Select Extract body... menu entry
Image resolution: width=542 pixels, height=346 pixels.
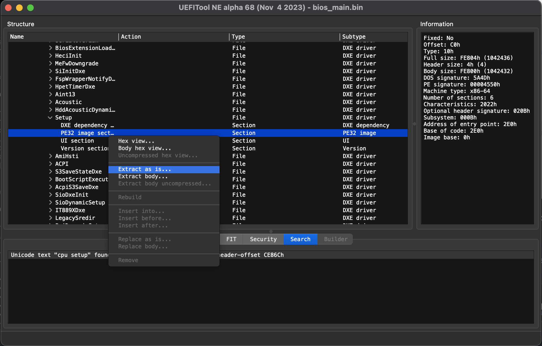click(x=164, y=176)
